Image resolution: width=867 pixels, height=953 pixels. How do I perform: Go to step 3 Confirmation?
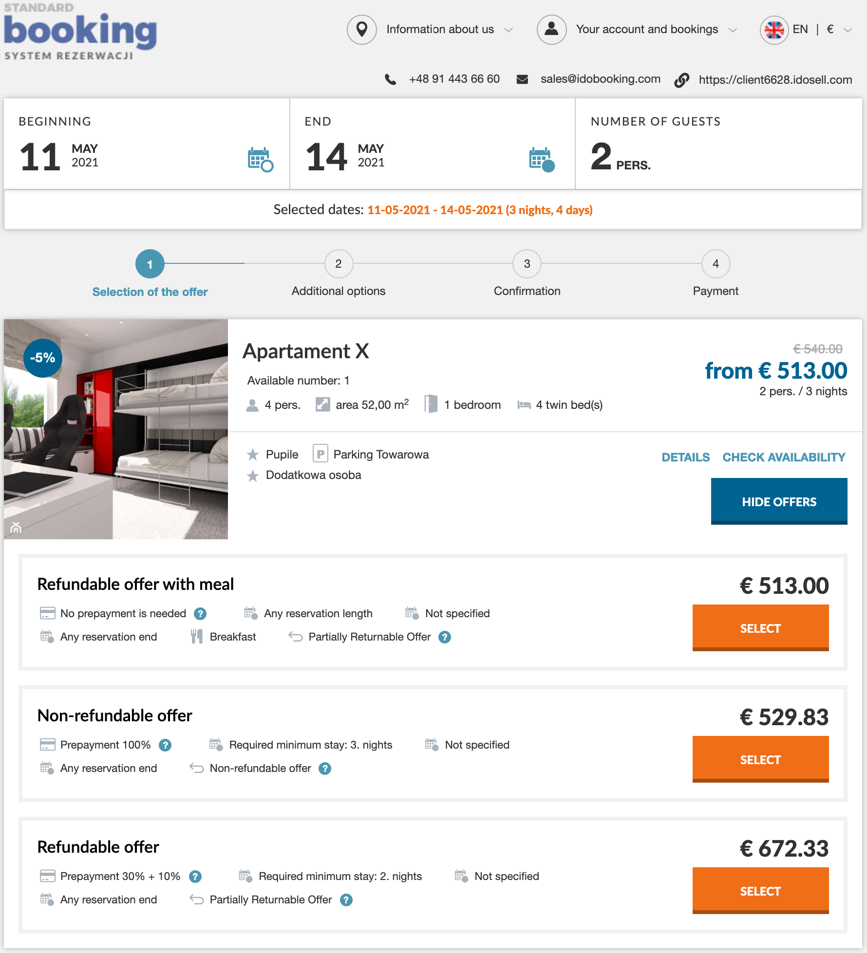(x=527, y=264)
